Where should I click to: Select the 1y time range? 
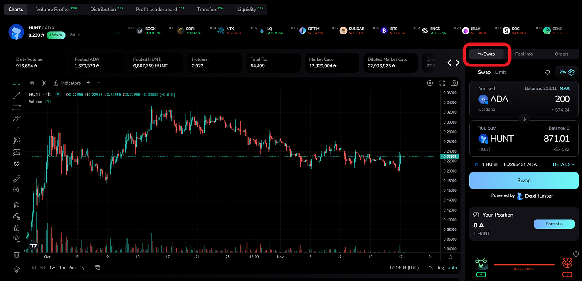click(x=82, y=268)
